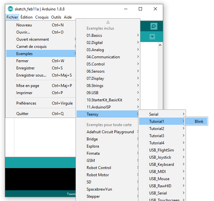Click the editor scrollbar up arrow
Viewport: 214px width, 201px height.
pyautogui.click(x=160, y=45)
